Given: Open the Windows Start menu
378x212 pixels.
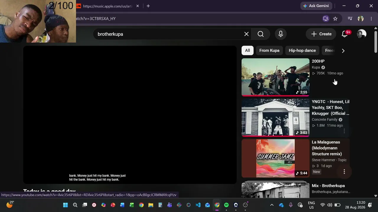Looking at the screenshot, I should 66,205.
